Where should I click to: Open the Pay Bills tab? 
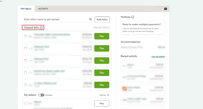pos(26,9)
